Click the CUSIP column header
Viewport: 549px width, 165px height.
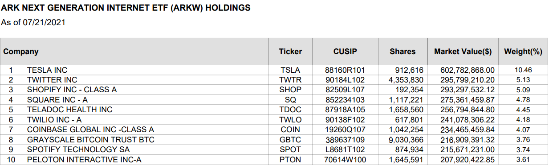point(345,51)
